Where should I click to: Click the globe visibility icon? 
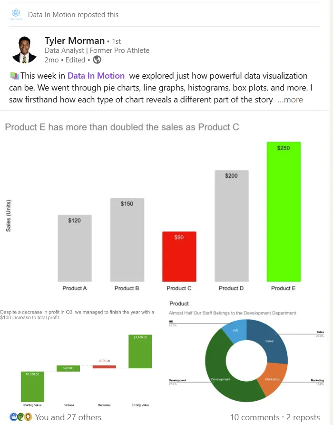pyautogui.click(x=97, y=60)
